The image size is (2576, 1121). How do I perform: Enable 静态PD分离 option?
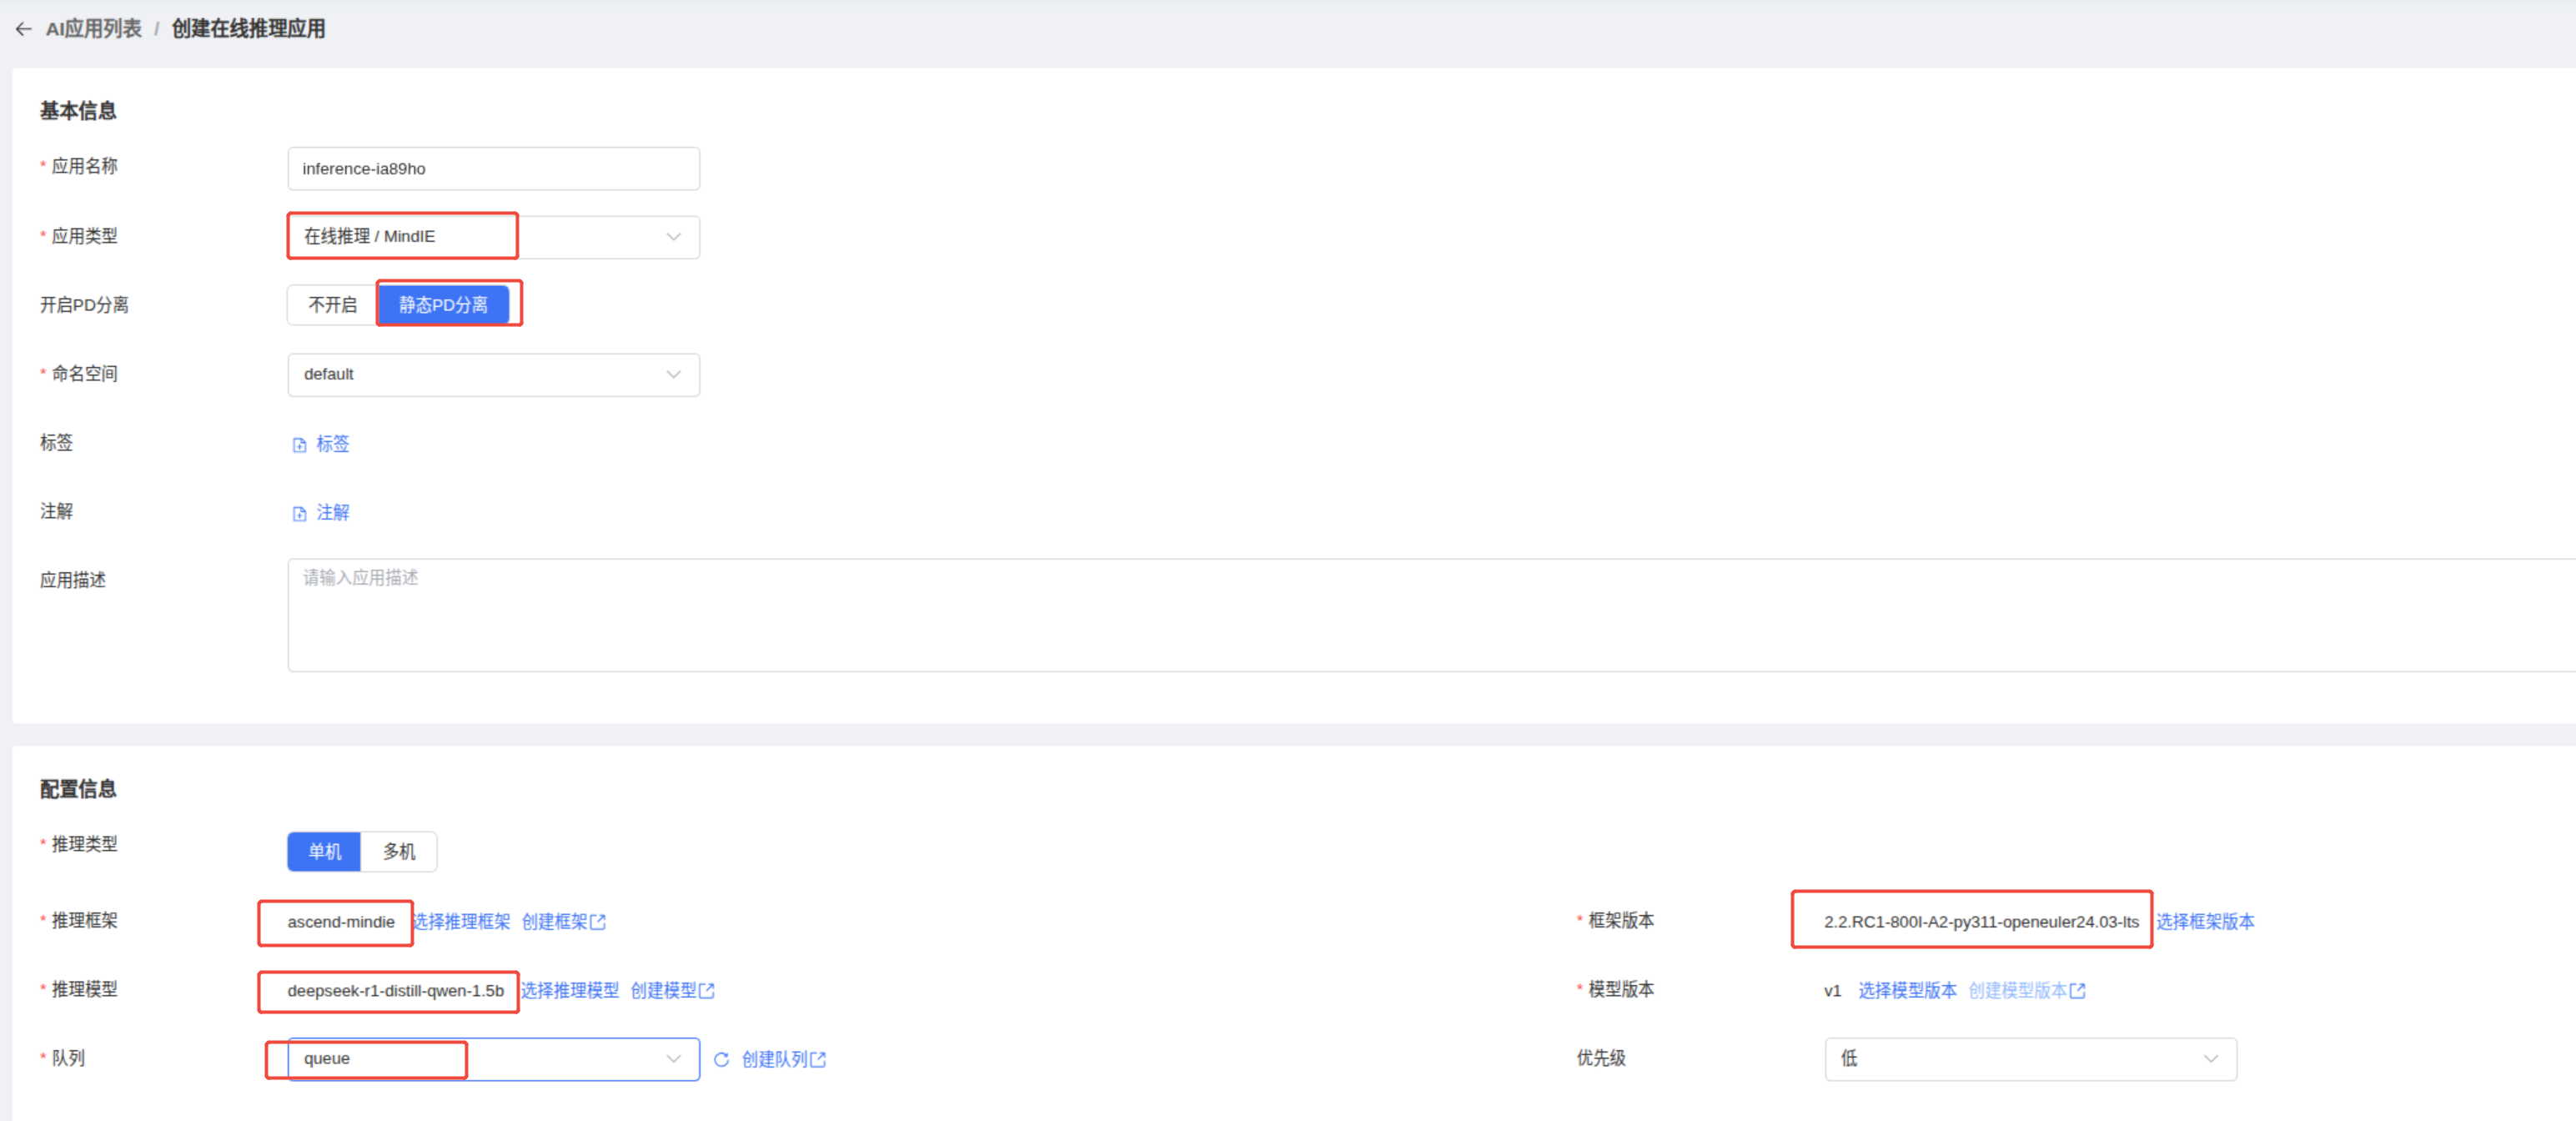(x=443, y=305)
